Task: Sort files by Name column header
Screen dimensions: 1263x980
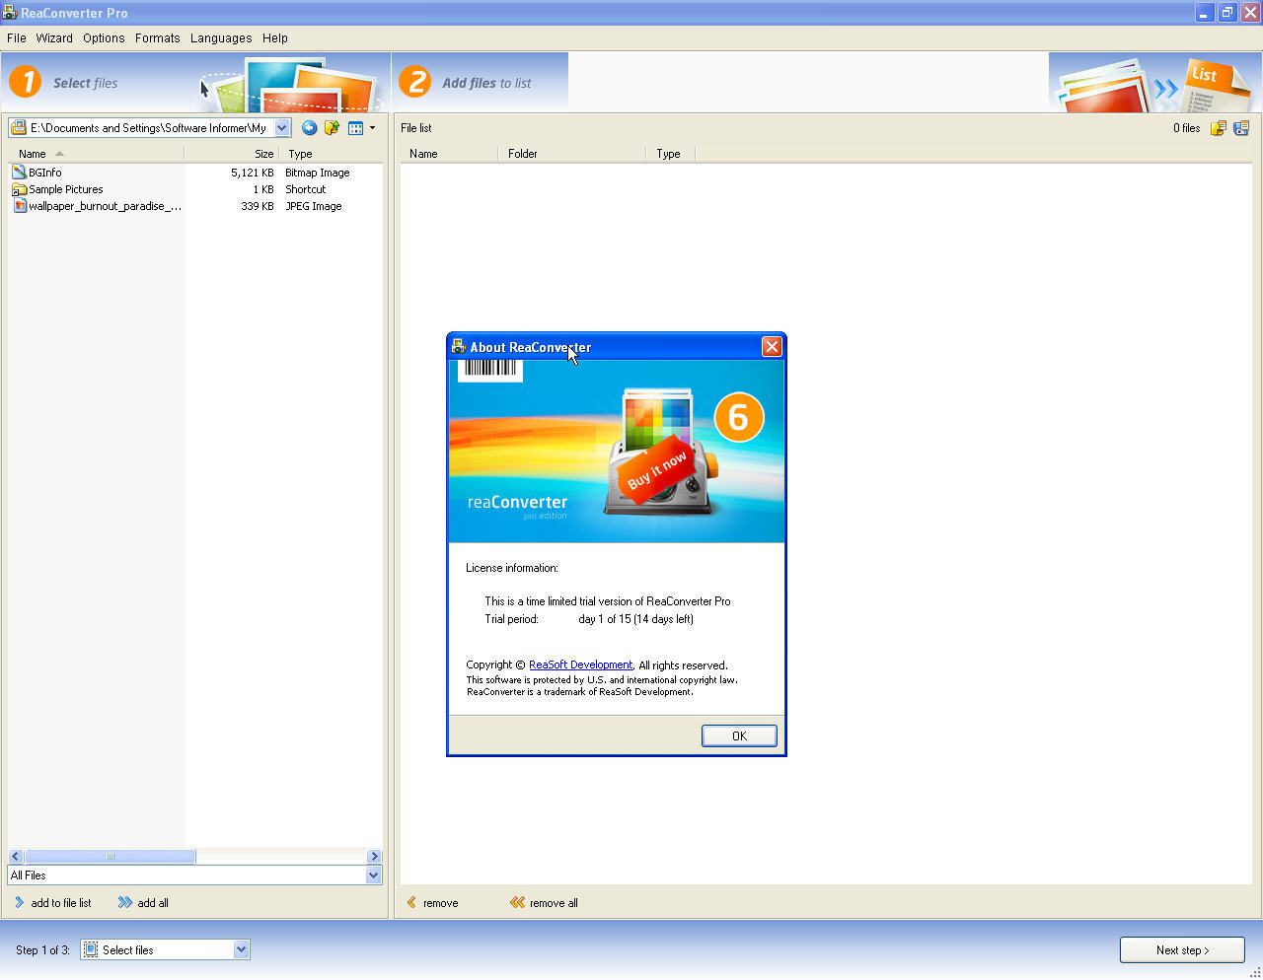Action: point(96,154)
